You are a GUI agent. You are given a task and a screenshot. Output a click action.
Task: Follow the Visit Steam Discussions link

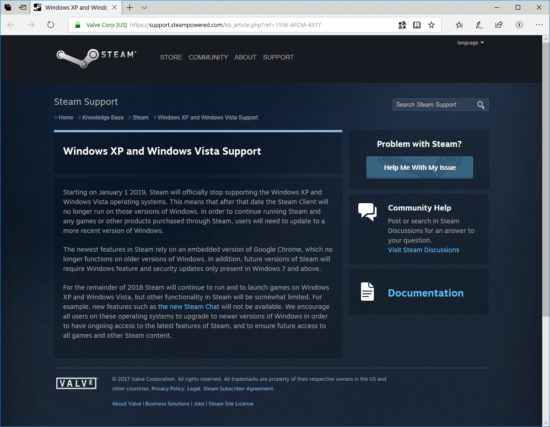pos(423,250)
